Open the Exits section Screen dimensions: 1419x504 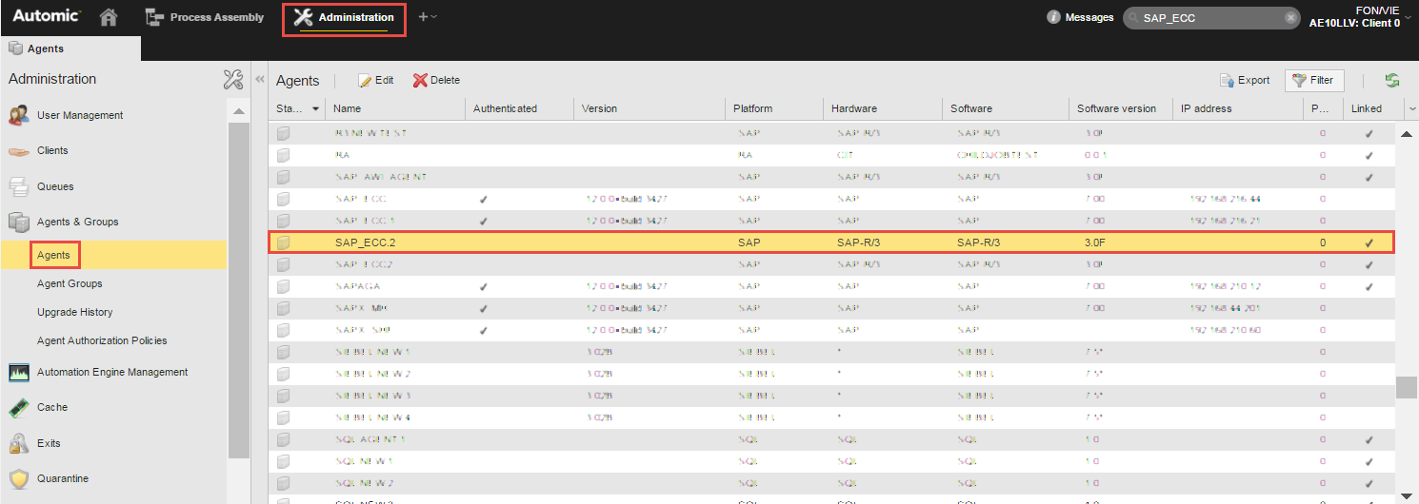49,443
